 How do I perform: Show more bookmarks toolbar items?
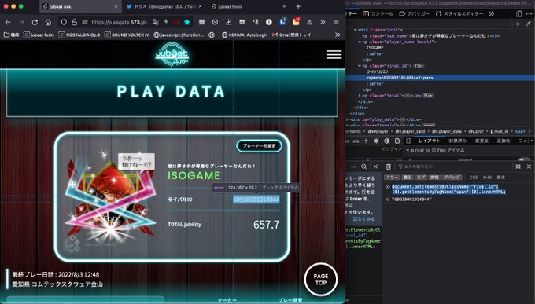point(338,35)
